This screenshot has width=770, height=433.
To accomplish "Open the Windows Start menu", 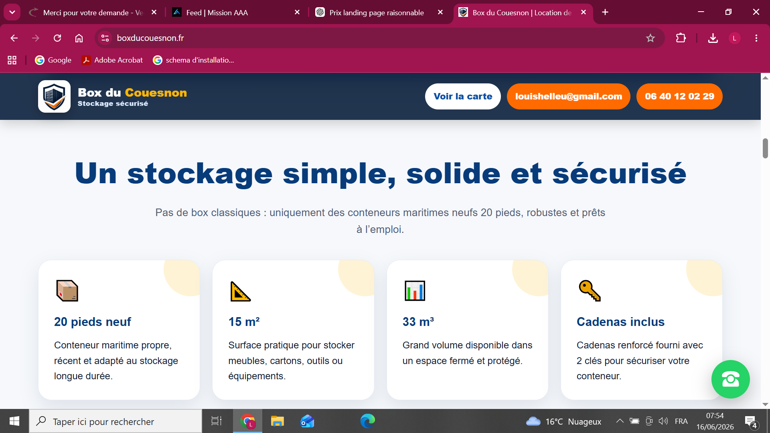I will (x=14, y=421).
